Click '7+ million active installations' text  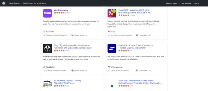[x=56, y=35]
